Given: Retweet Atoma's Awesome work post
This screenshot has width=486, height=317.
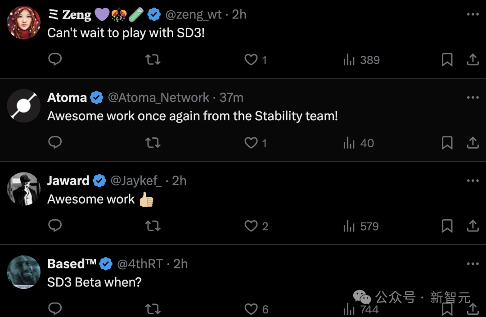Looking at the screenshot, I should click(x=153, y=143).
